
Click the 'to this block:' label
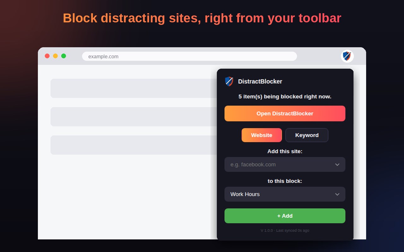(x=285, y=181)
